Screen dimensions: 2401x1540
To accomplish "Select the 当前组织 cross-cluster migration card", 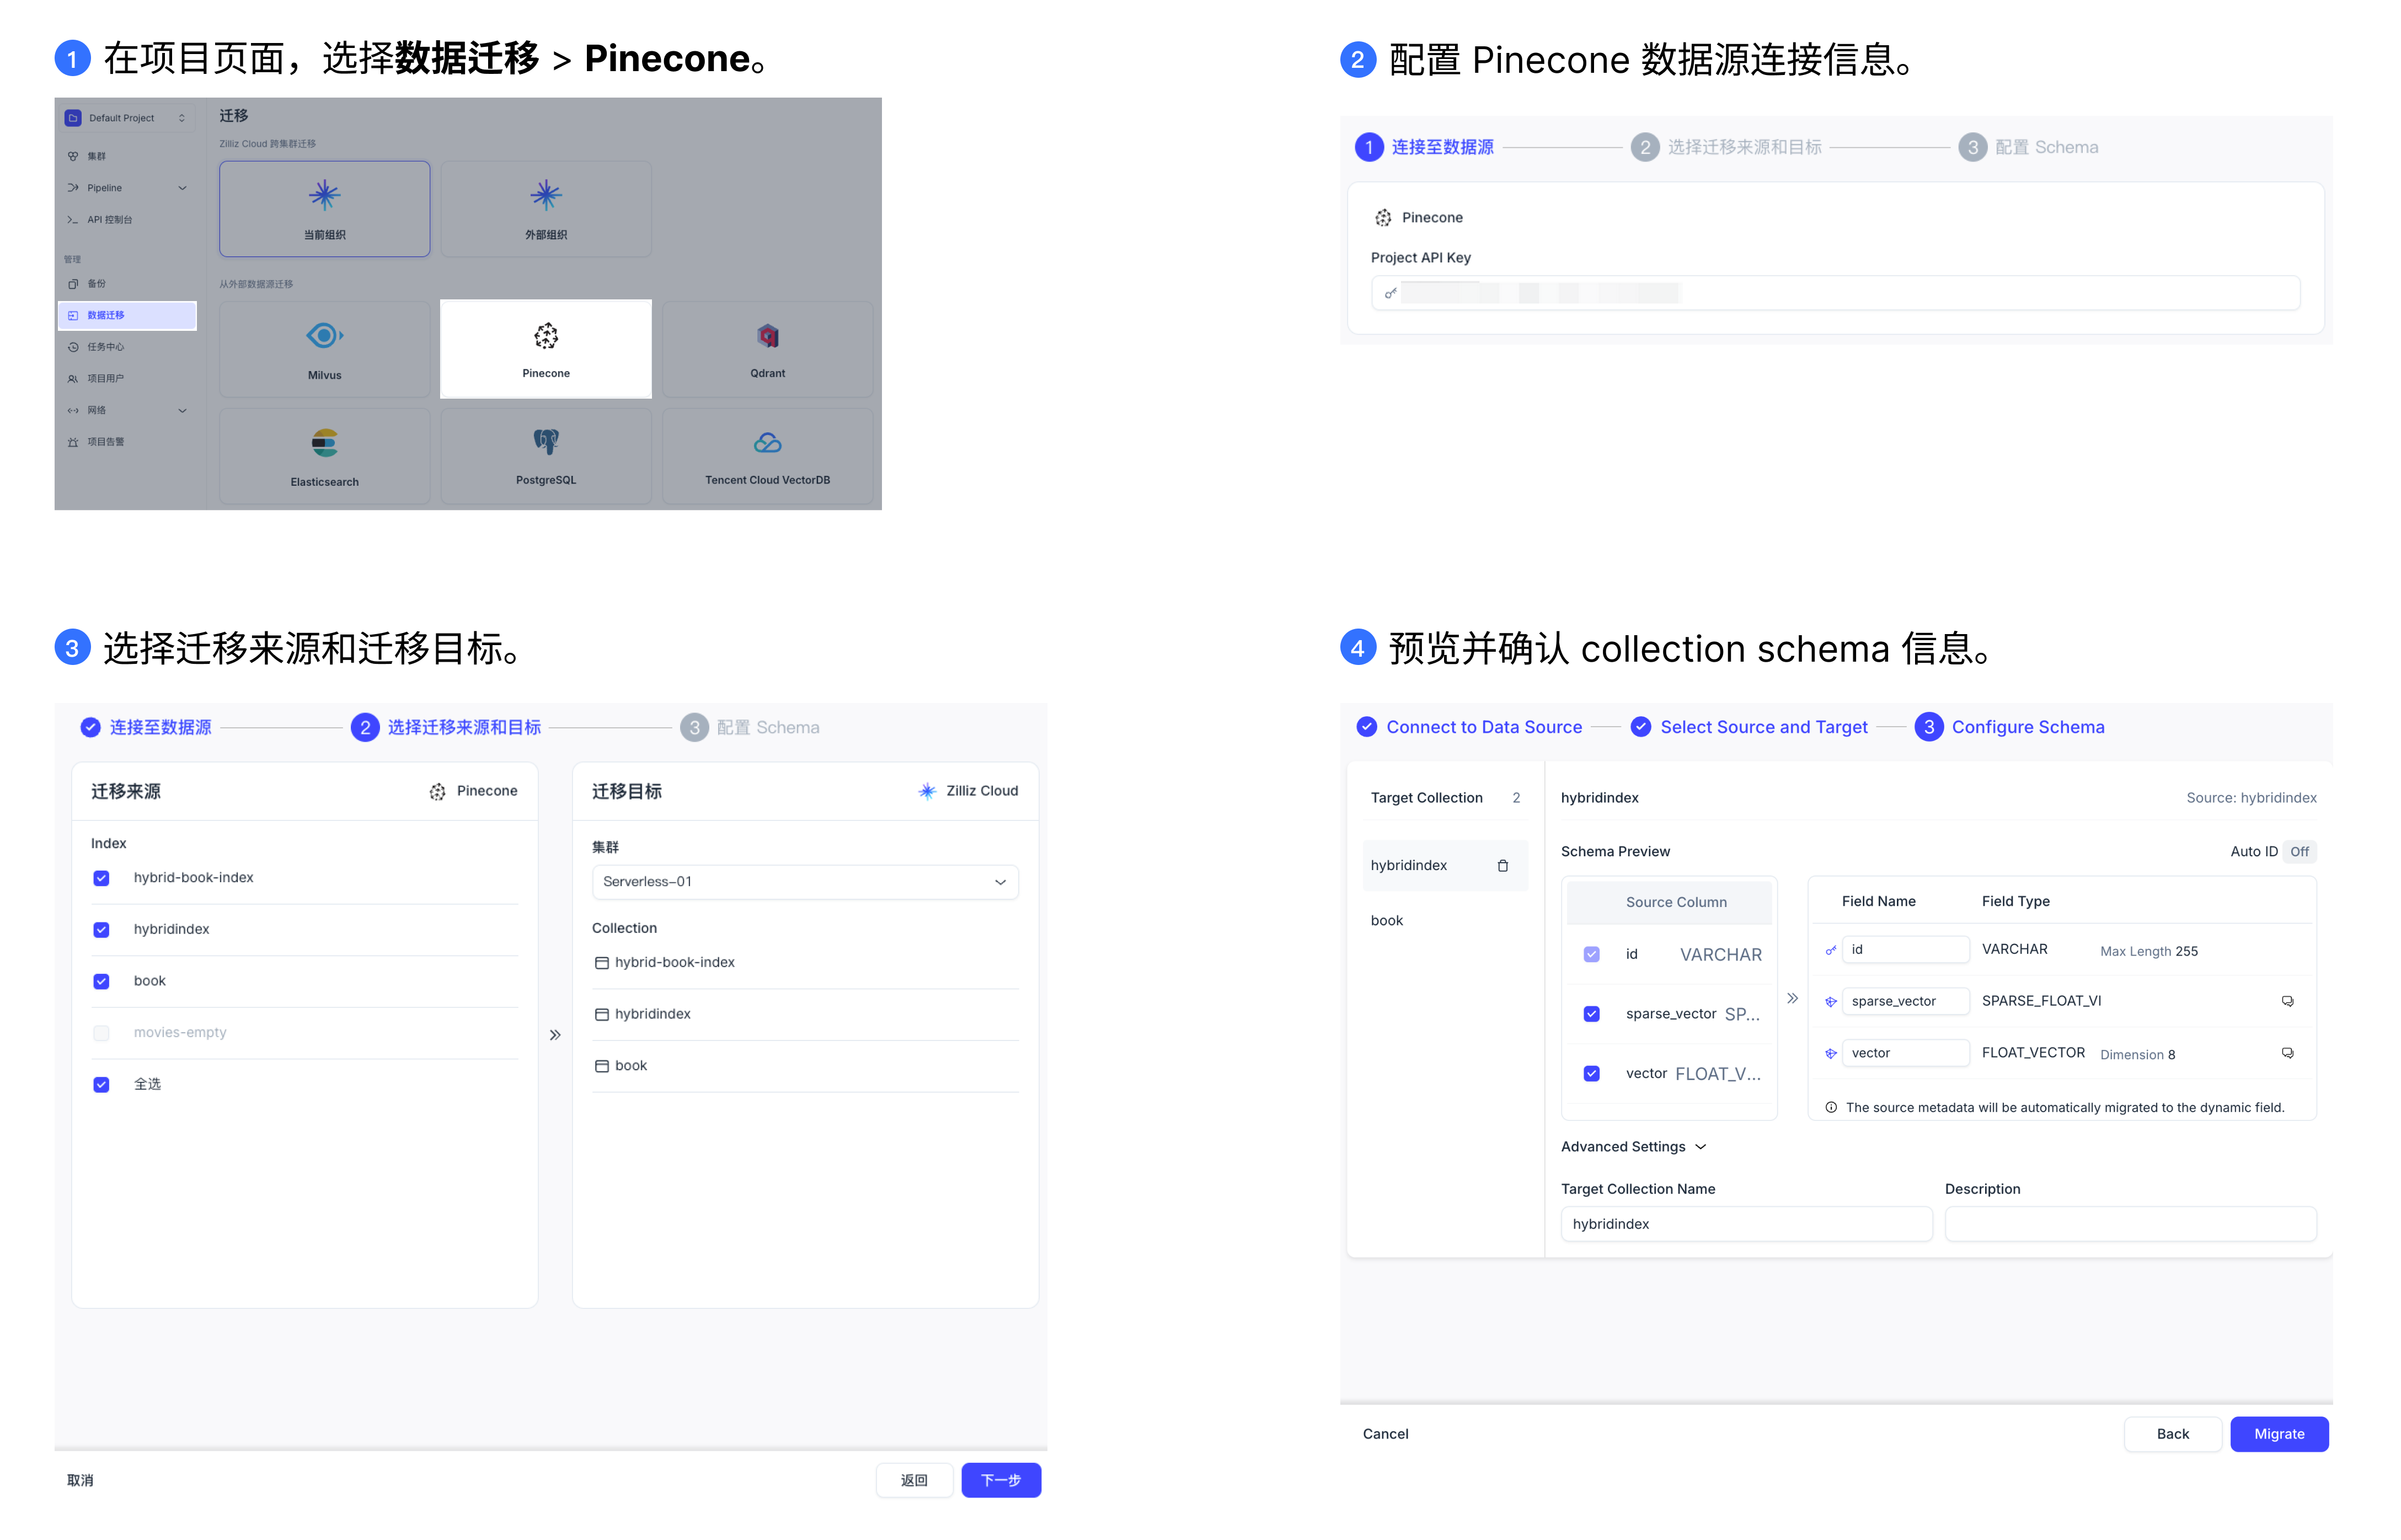I will tap(324, 209).
